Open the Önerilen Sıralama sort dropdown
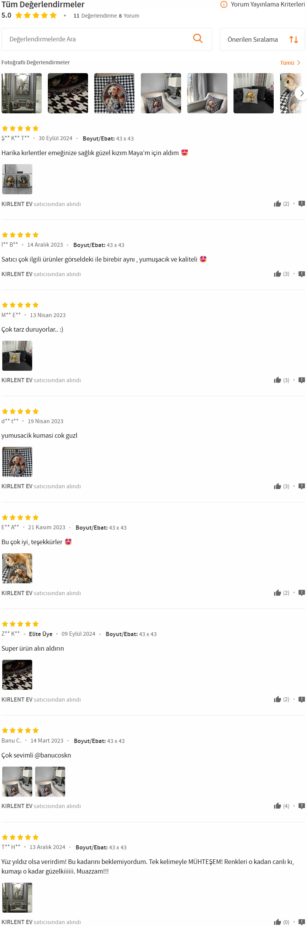The width and height of the screenshot is (307, 926). click(x=262, y=39)
